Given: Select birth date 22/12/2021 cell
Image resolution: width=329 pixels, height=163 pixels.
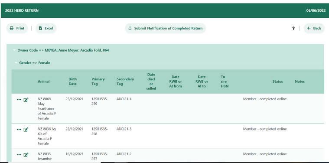Looking at the screenshot, I should coord(74,129).
